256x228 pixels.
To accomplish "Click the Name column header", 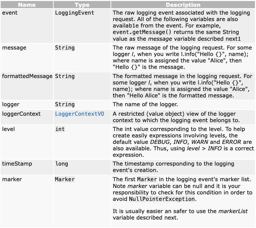I will click(x=27, y=5).
